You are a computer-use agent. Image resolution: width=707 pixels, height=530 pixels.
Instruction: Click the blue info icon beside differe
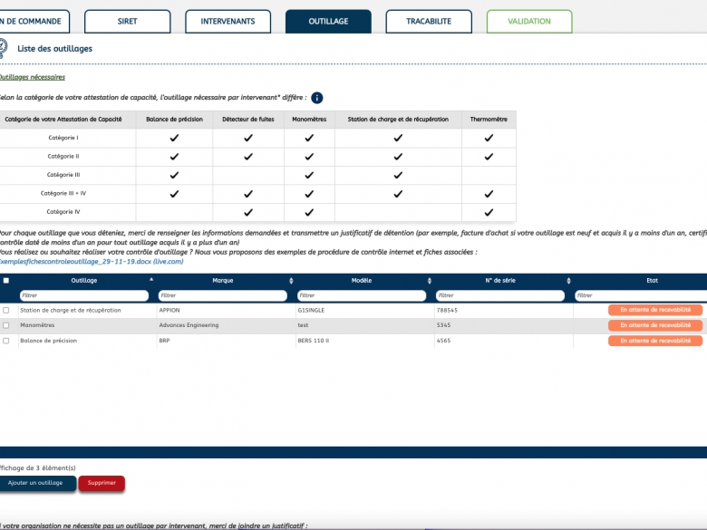click(x=317, y=98)
